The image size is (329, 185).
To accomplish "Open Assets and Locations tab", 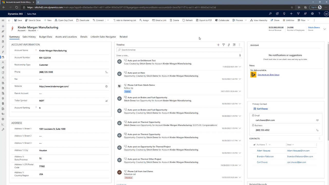I will click(x=66, y=37).
